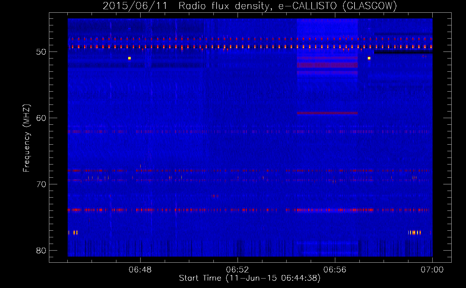Click the yellow spot near 51 MHz before 06:48
466x288 pixels.
[x=129, y=58]
